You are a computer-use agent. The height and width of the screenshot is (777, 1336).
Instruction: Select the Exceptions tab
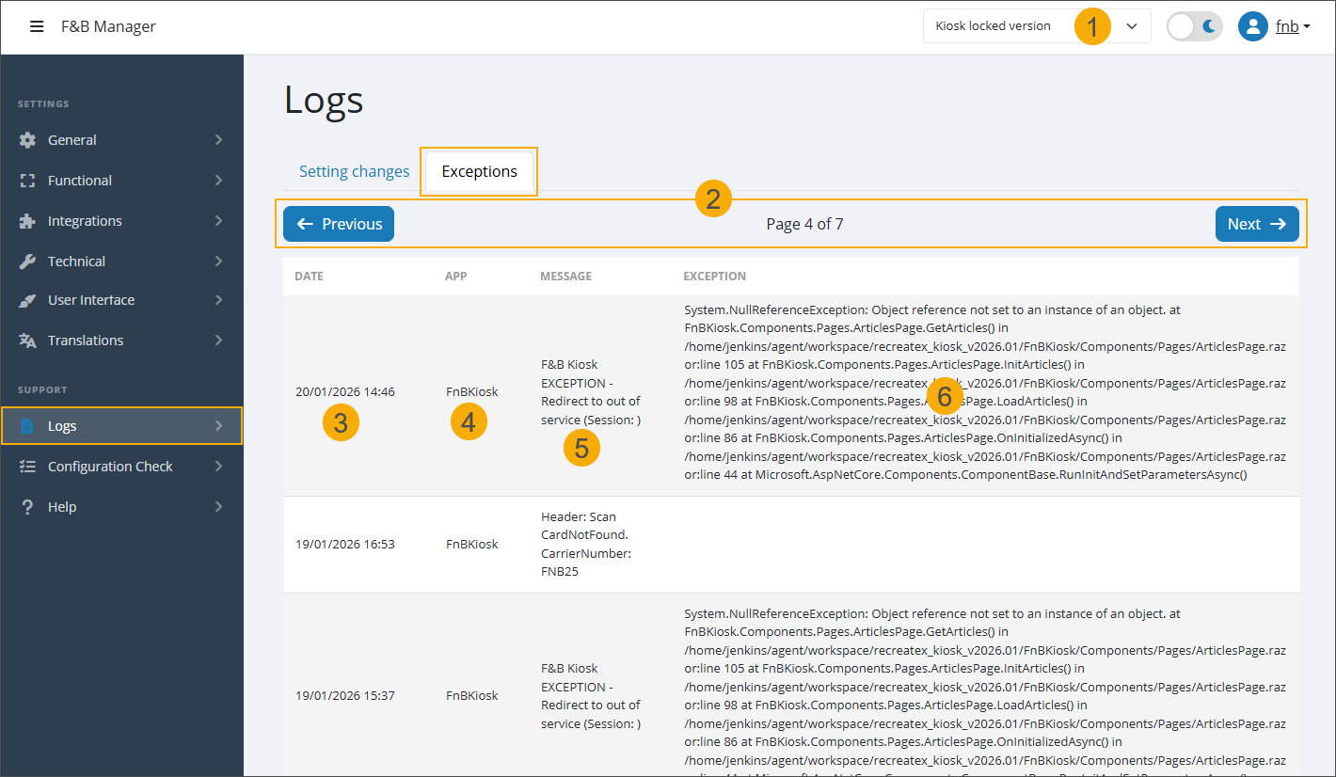pos(478,171)
